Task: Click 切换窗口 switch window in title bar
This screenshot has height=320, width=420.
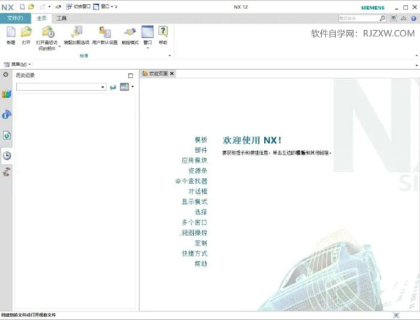Action: point(78,6)
